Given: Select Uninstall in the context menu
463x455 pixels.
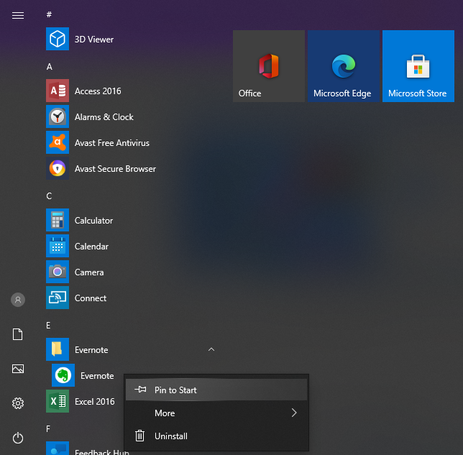Looking at the screenshot, I should pyautogui.click(x=216, y=436).
